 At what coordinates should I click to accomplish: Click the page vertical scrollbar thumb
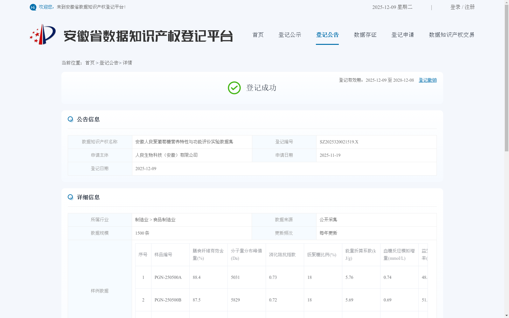pyautogui.click(x=506, y=78)
